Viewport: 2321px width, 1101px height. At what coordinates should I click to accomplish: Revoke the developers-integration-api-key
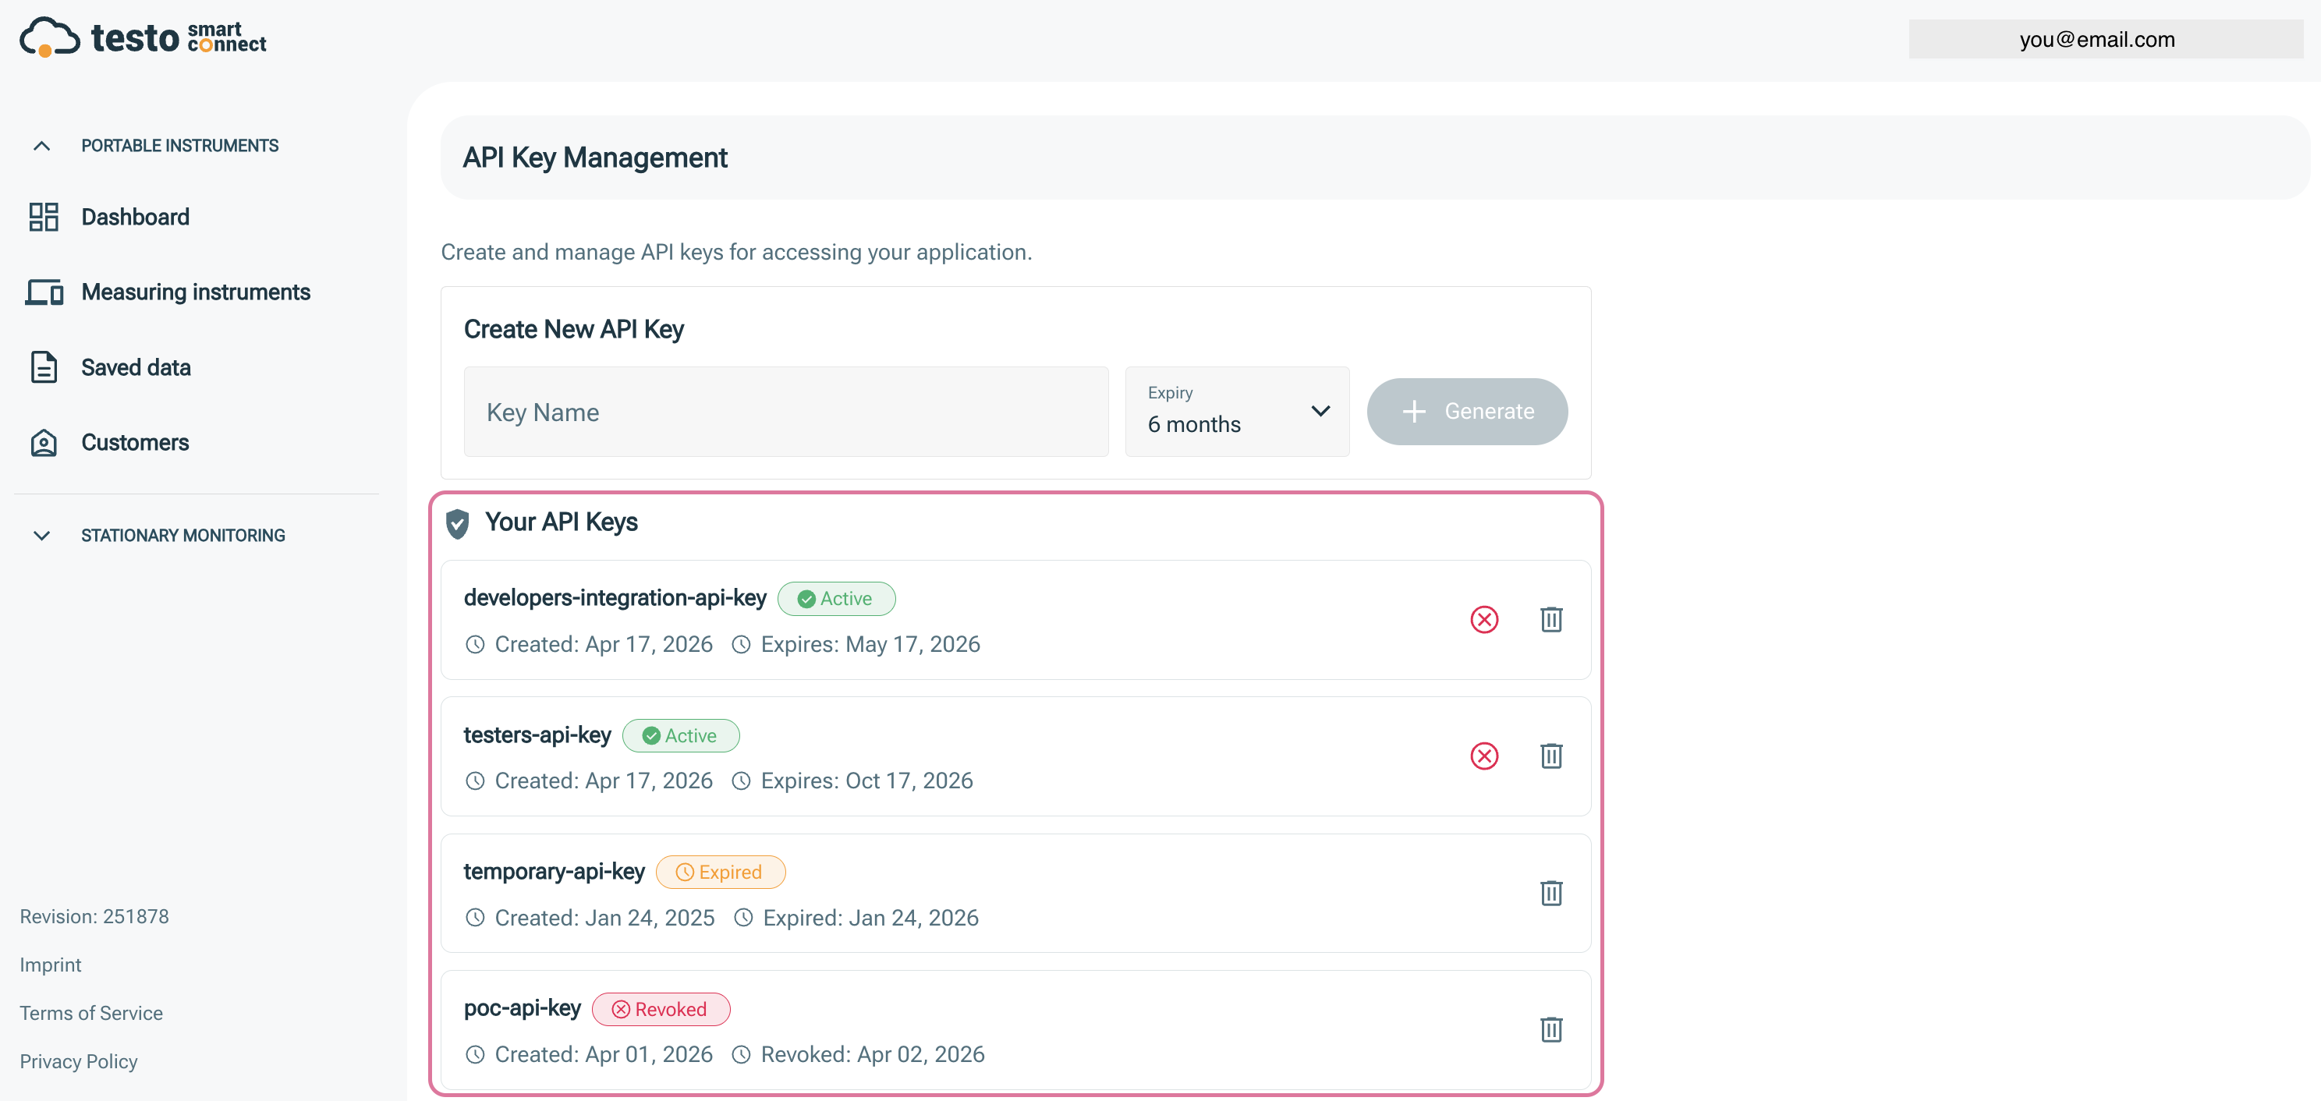pyautogui.click(x=1484, y=619)
